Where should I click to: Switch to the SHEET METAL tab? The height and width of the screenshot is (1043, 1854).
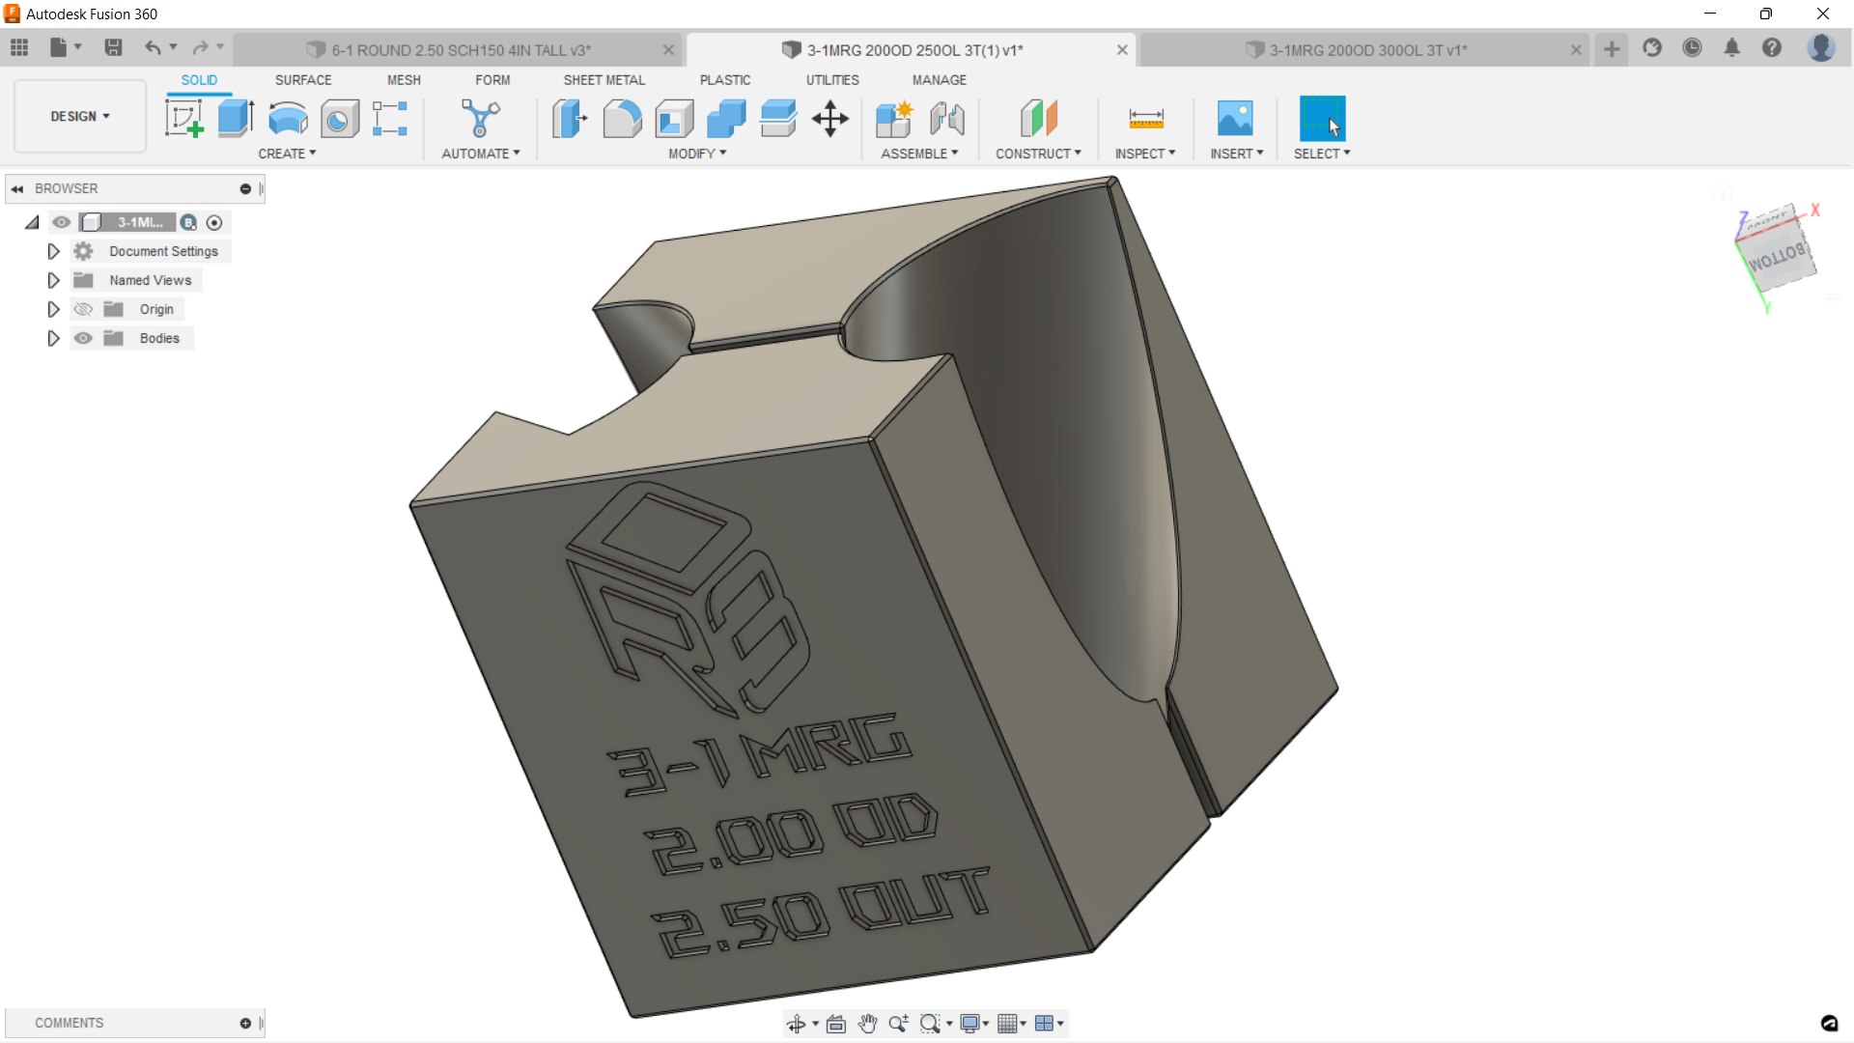tap(604, 80)
